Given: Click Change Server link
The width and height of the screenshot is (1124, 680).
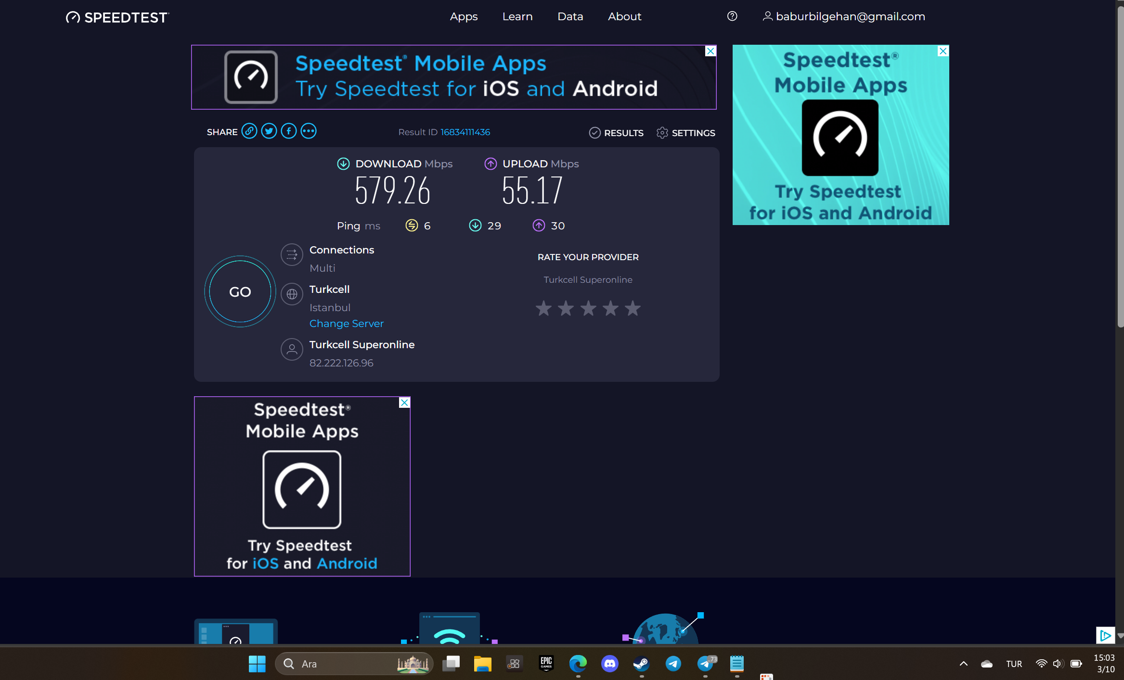Looking at the screenshot, I should [347, 324].
